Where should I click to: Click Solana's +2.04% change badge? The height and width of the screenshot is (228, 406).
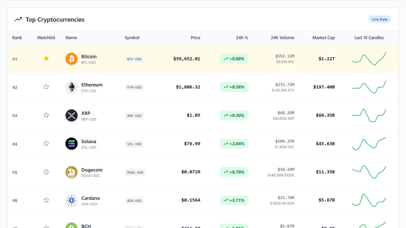click(x=234, y=144)
